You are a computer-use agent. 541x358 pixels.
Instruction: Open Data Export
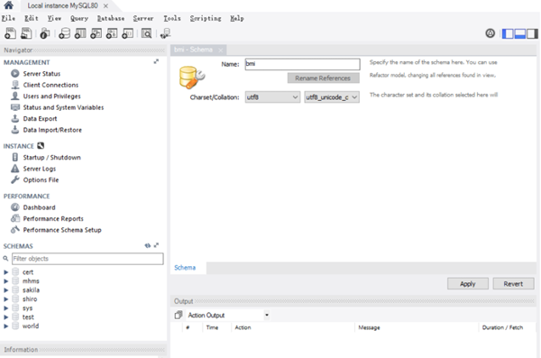pyautogui.click(x=40, y=119)
